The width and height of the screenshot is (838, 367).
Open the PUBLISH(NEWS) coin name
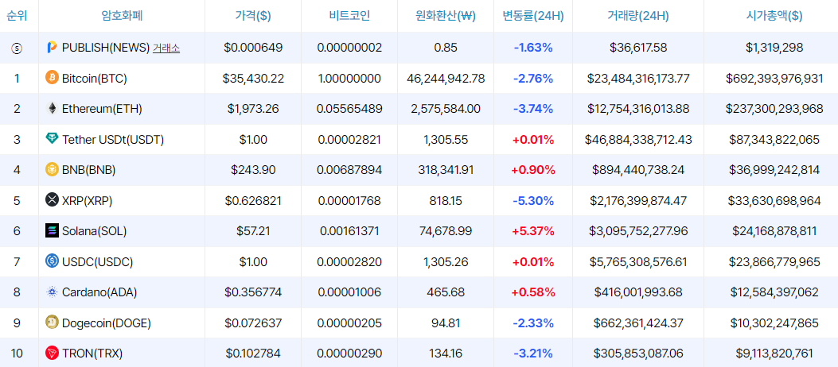point(105,48)
